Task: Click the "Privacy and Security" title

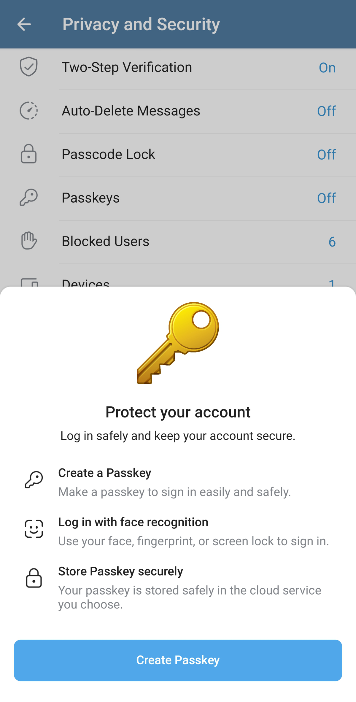Action: 141,24
